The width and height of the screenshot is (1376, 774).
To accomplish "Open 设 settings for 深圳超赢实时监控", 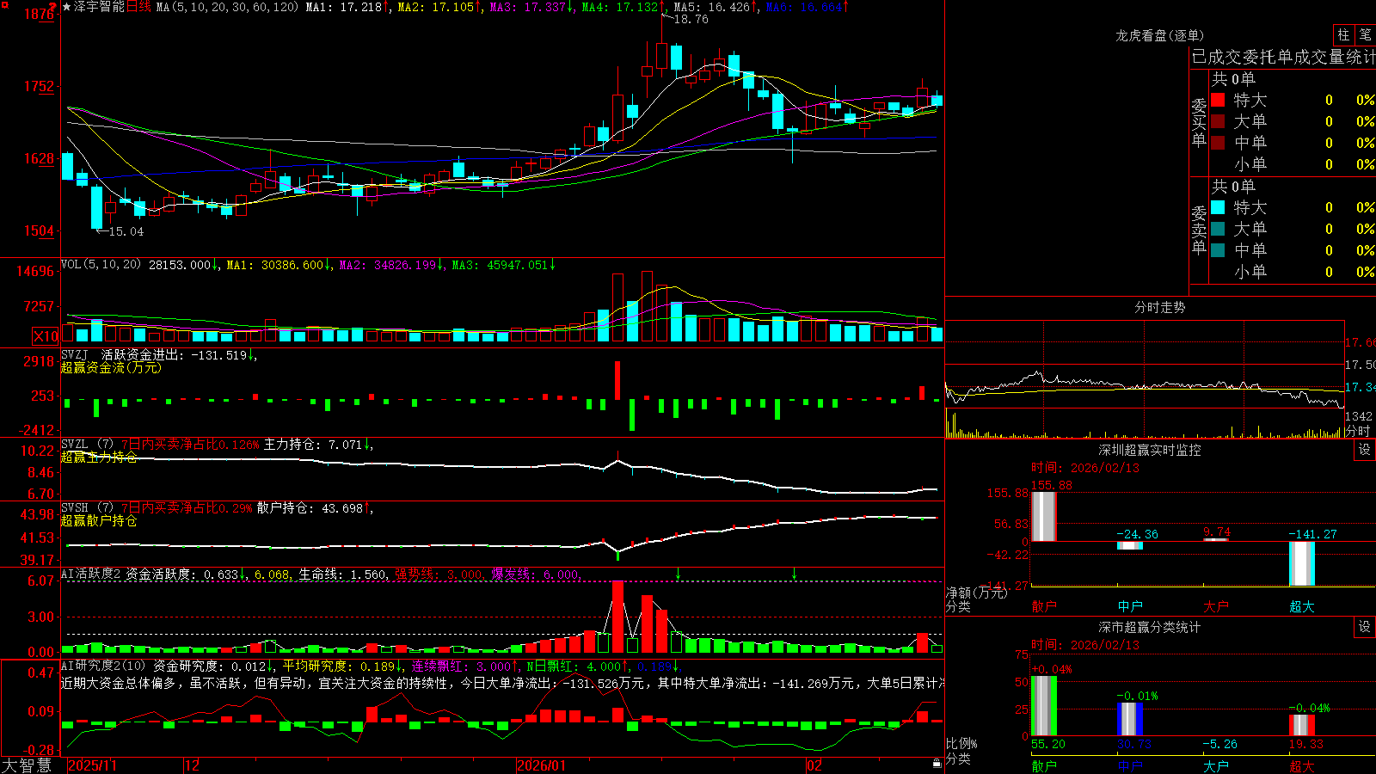I will point(1365,450).
